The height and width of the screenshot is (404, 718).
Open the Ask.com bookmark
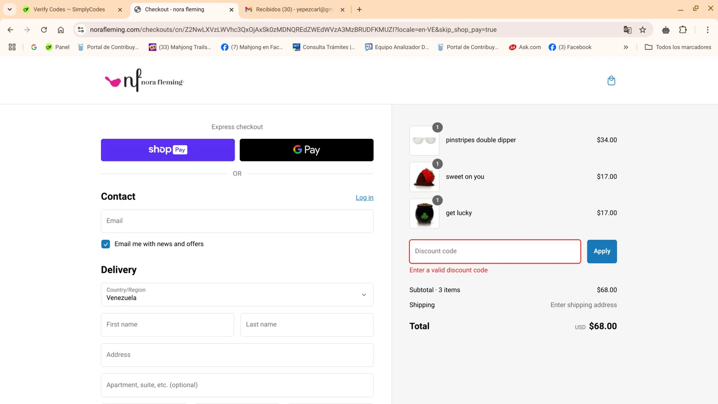pyautogui.click(x=525, y=47)
